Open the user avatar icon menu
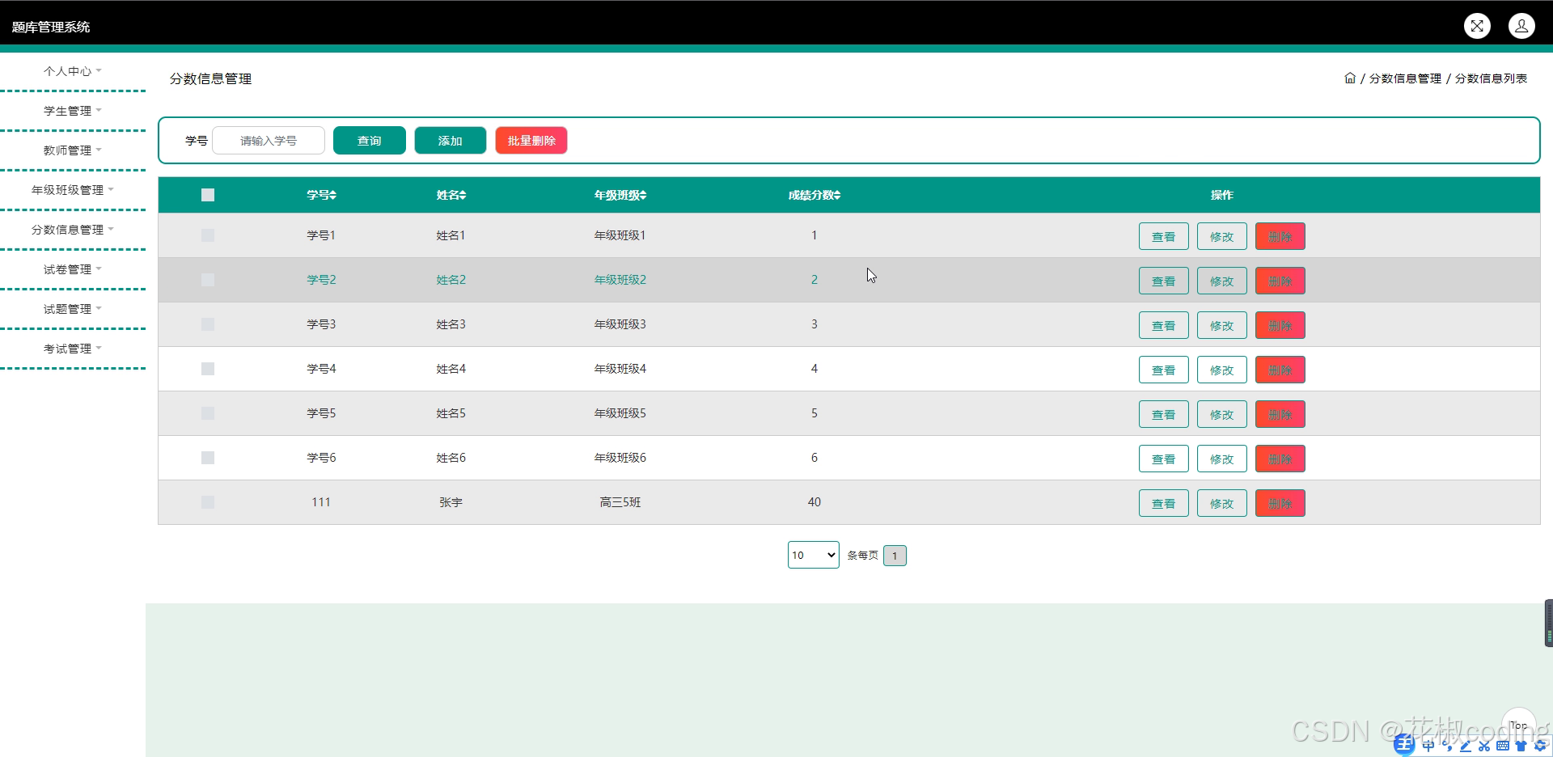Image resolution: width=1553 pixels, height=757 pixels. pyautogui.click(x=1521, y=26)
